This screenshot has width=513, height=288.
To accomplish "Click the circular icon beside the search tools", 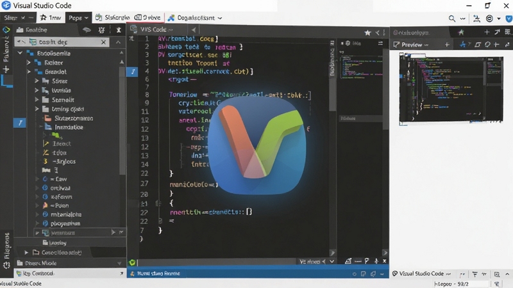I will 489,19.
